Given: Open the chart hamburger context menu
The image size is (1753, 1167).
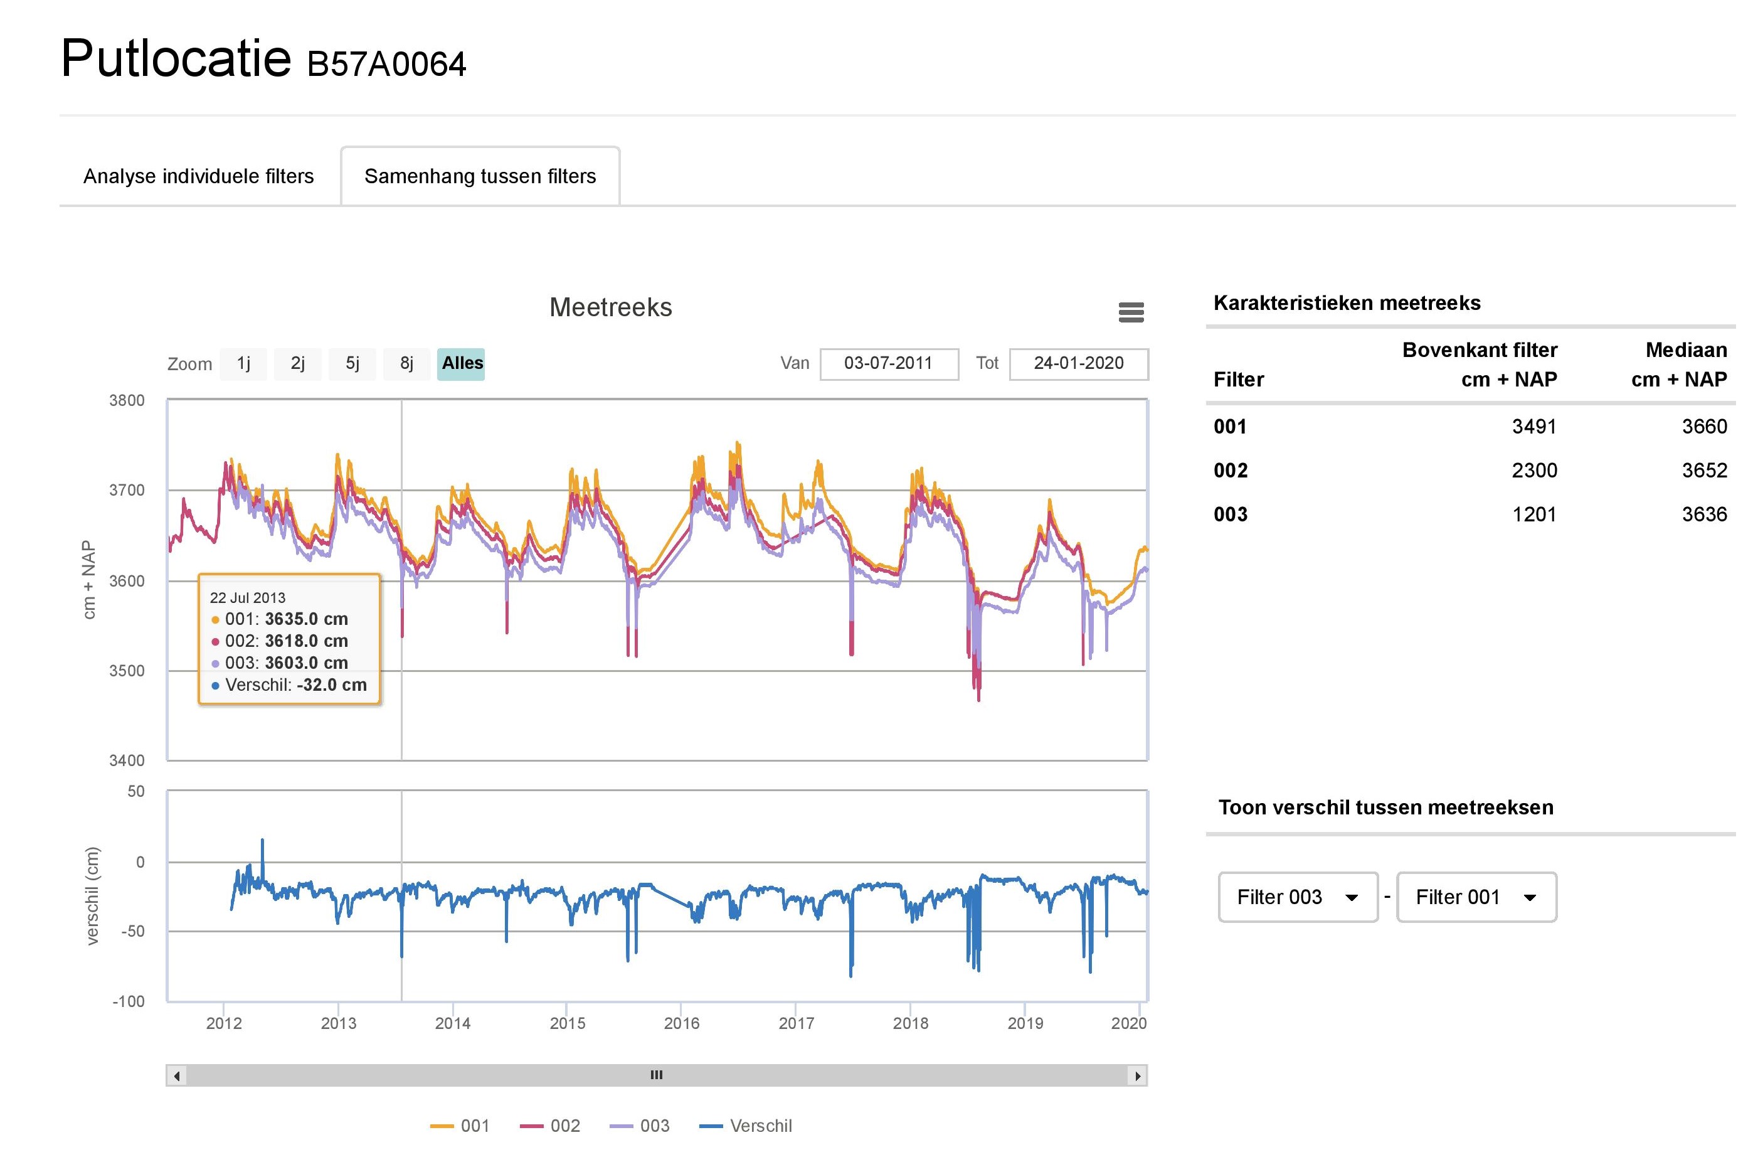Looking at the screenshot, I should (x=1130, y=312).
